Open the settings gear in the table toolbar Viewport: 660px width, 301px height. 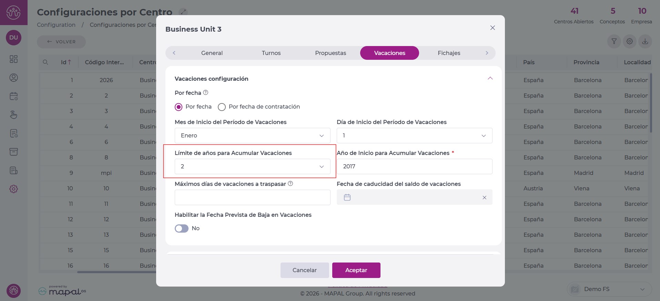click(x=629, y=42)
